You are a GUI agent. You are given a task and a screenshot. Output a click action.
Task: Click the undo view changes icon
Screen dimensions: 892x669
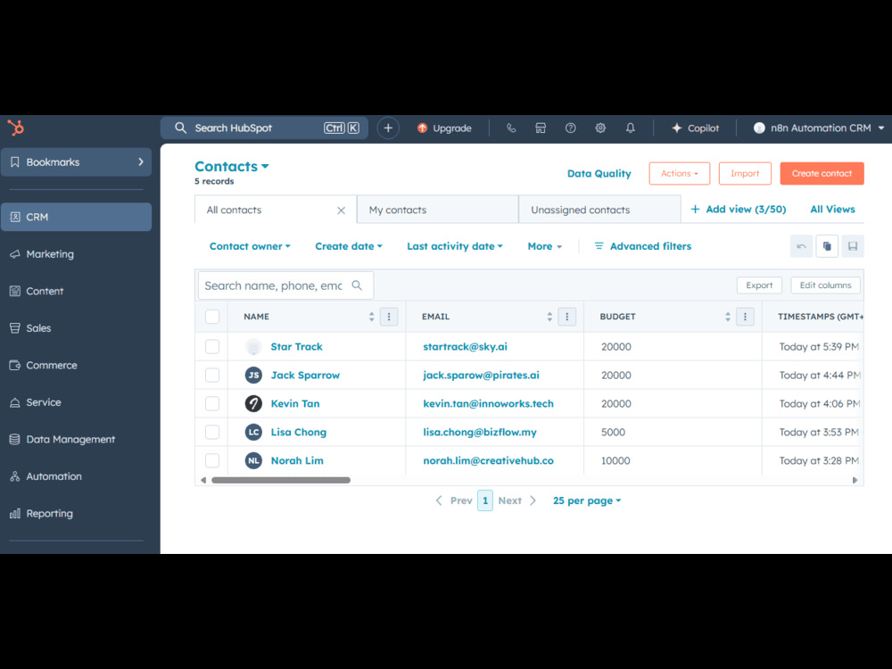[801, 246]
